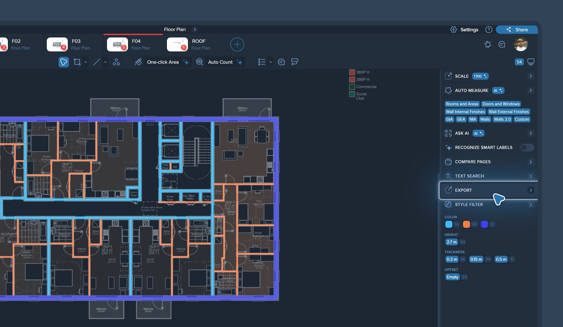Screen dimensions: 563x327
Task: Click the monitor display icon
Action: click(x=531, y=62)
